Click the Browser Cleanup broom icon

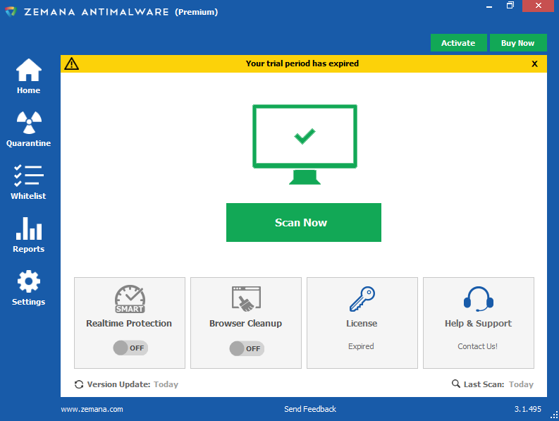pos(246,299)
